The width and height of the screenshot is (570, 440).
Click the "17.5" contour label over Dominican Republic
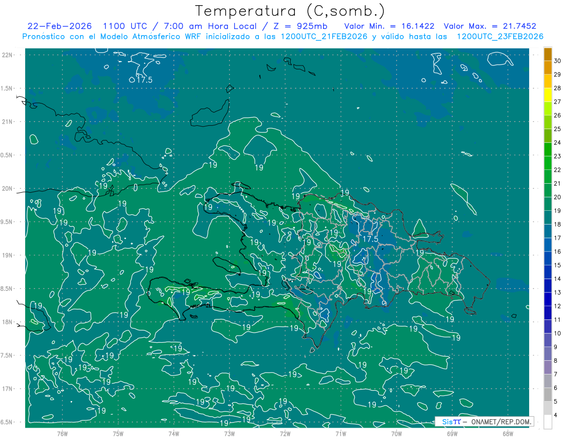(370, 239)
